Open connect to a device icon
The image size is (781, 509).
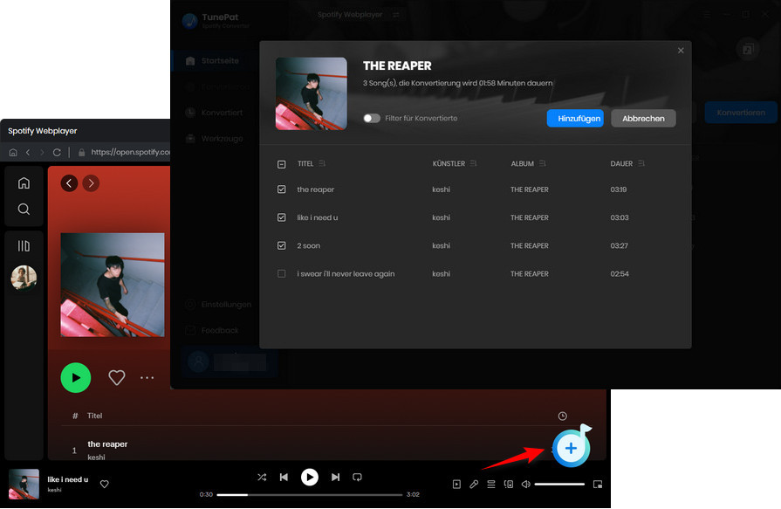point(509,484)
